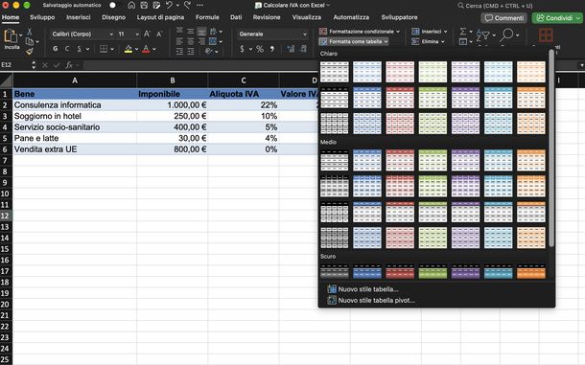Open the three-dot more options in title bar

coord(200,5)
